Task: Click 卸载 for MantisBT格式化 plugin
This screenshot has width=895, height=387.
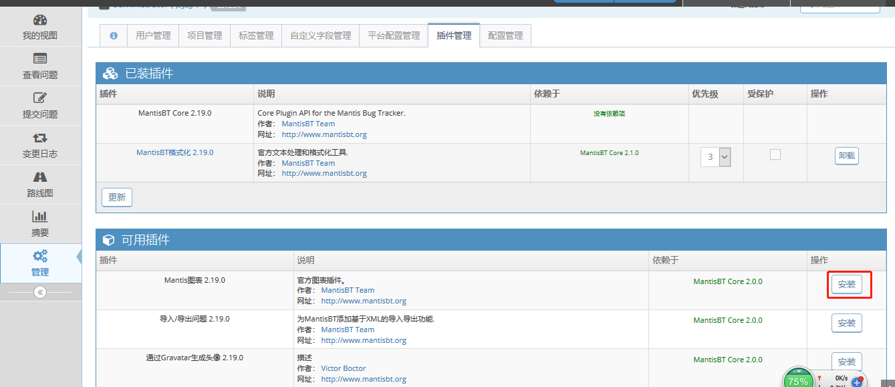Action: (846, 156)
